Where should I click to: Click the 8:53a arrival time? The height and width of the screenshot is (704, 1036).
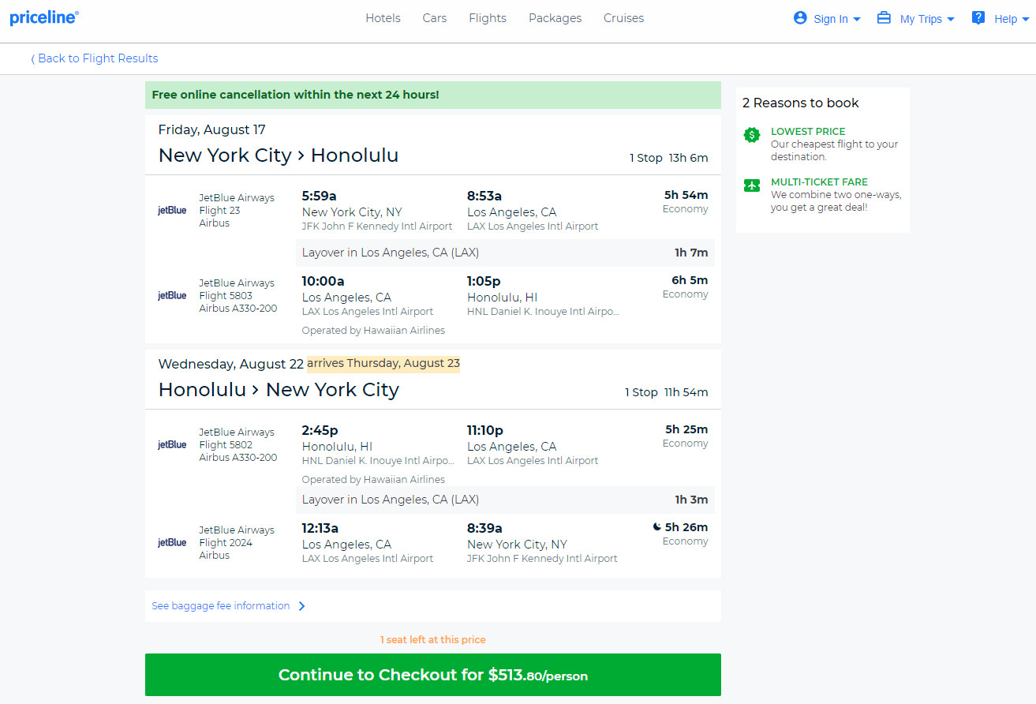(x=484, y=196)
